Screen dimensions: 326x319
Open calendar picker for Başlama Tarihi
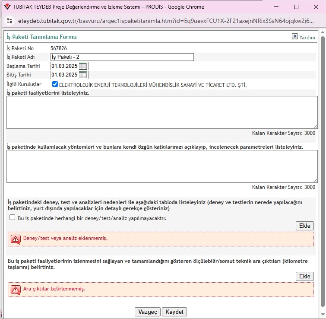(x=83, y=66)
